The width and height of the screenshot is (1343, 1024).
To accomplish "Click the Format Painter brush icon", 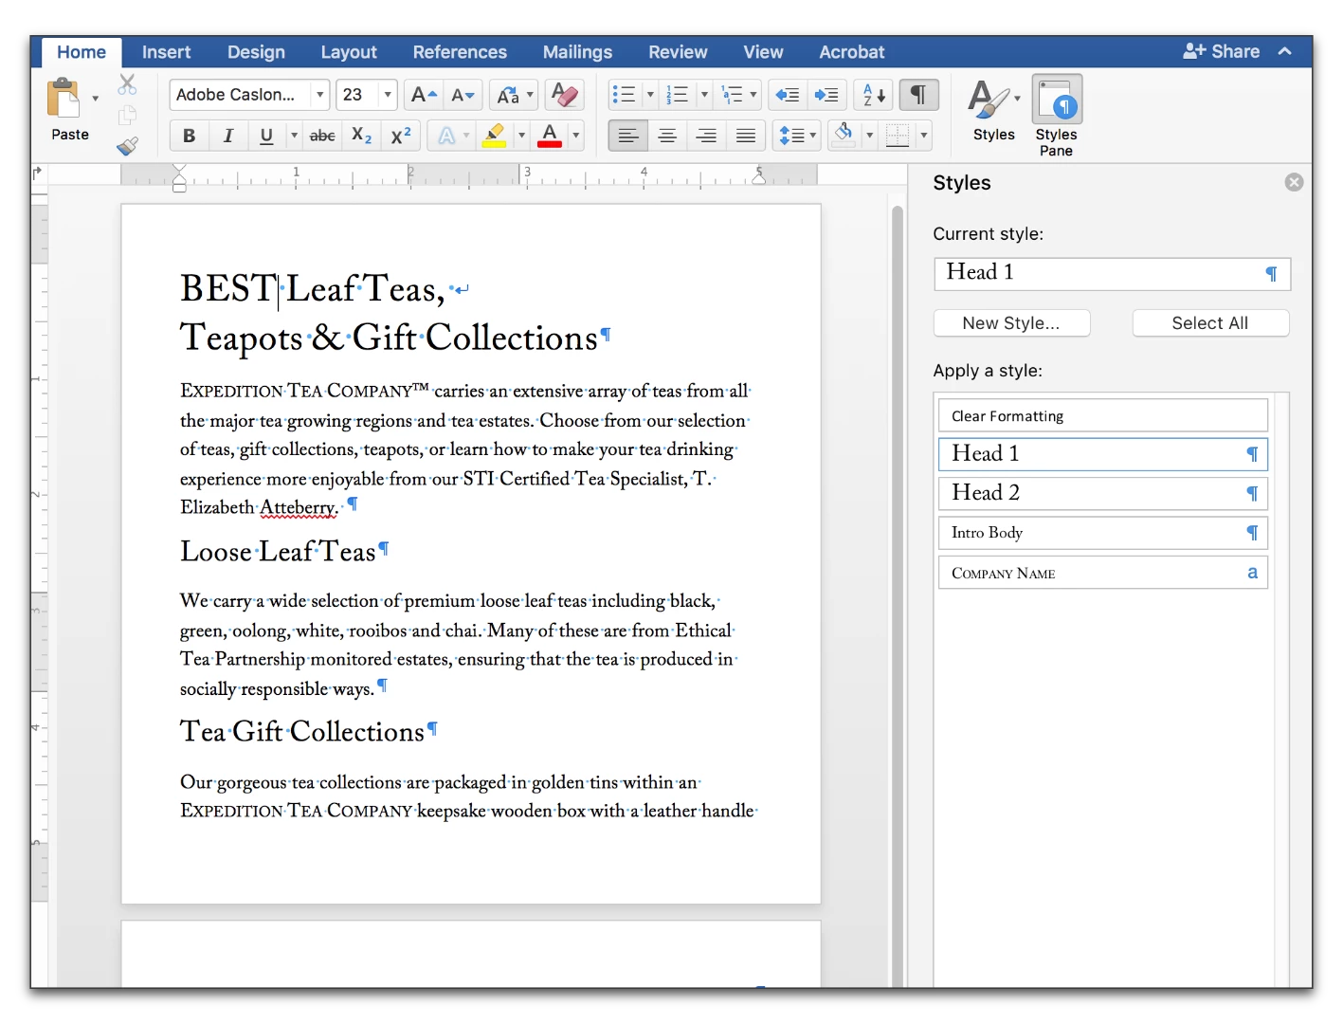I will 127,146.
